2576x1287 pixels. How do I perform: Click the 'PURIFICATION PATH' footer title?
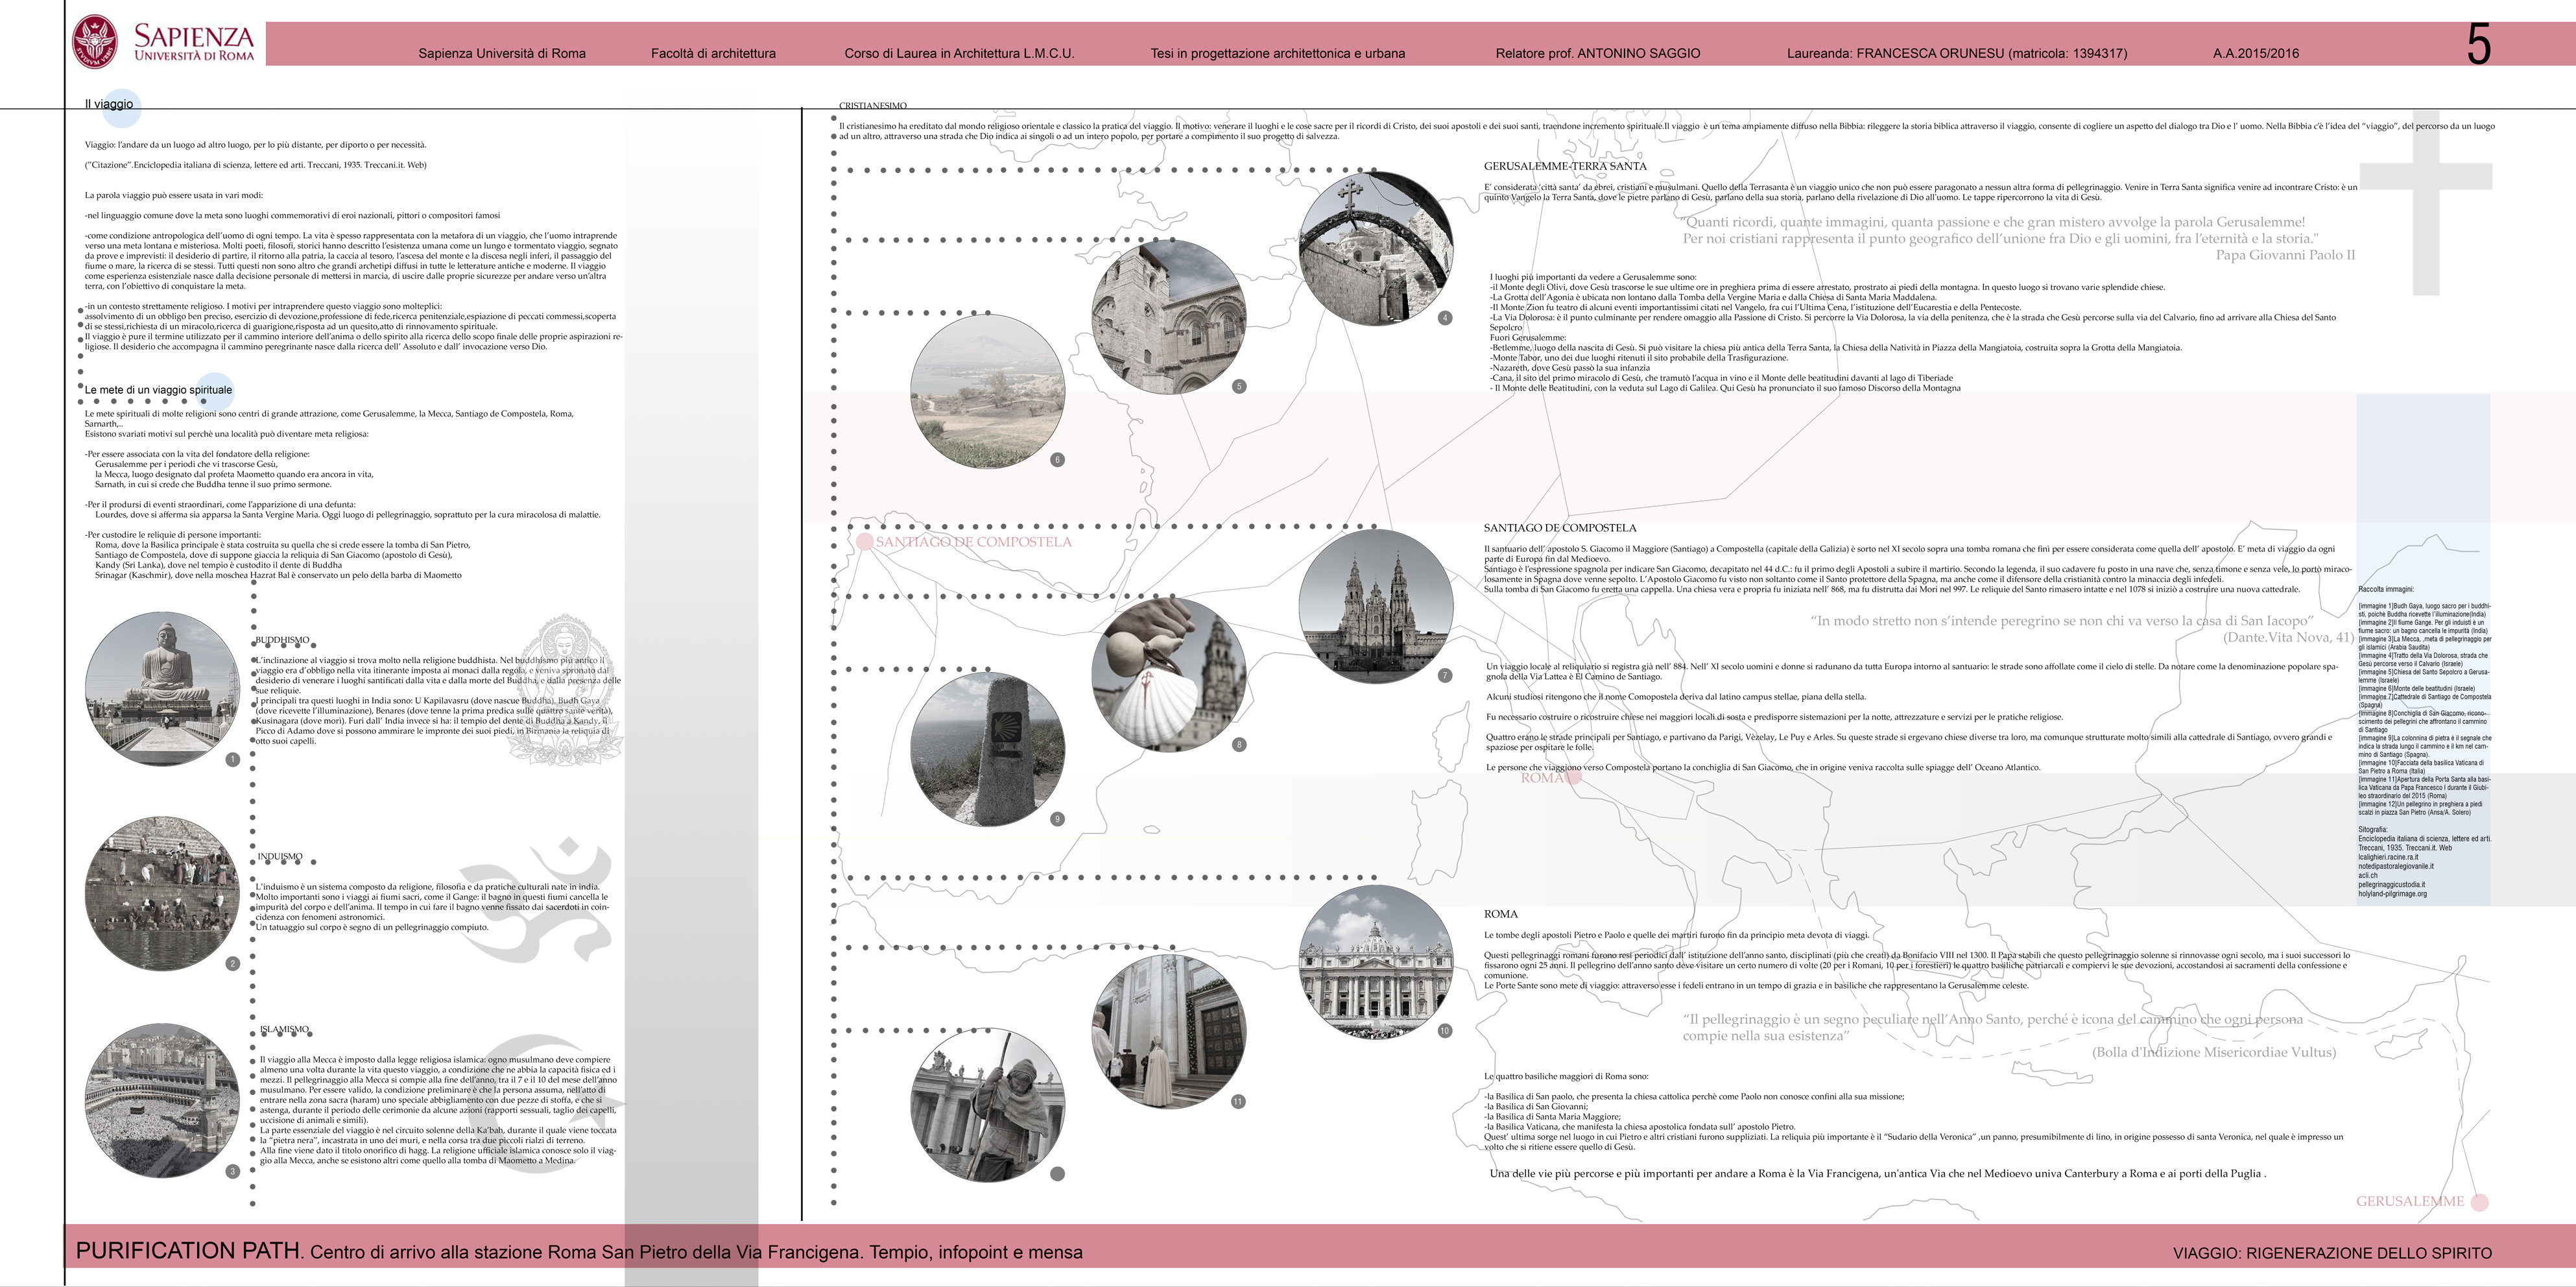188,1251
